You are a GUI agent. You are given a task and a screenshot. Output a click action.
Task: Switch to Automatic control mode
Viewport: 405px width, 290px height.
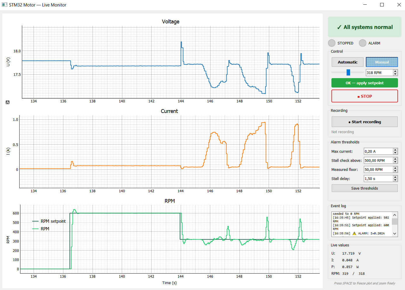[x=347, y=62]
